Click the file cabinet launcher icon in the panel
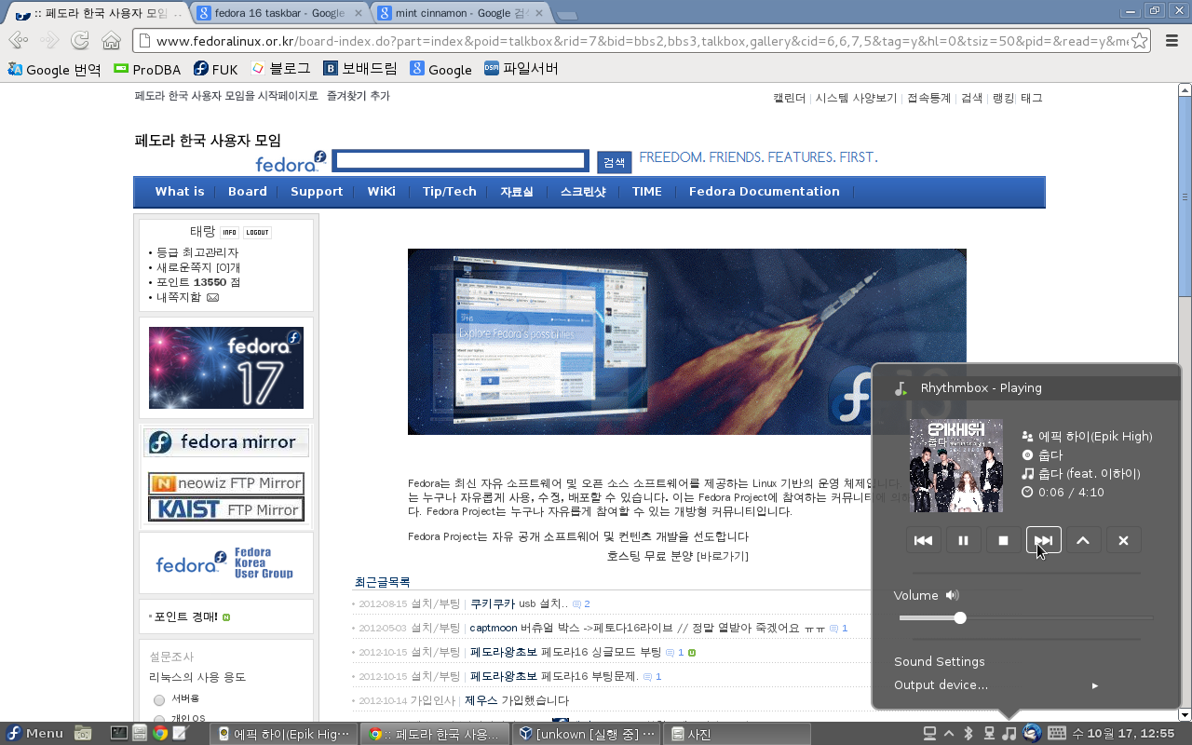The image size is (1192, 745). (x=139, y=734)
